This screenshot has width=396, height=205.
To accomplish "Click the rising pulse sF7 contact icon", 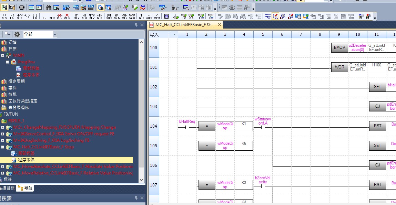I will click(77, 16).
